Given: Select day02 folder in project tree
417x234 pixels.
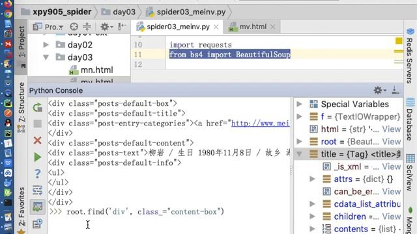Looking at the screenshot, I should [x=74, y=45].
